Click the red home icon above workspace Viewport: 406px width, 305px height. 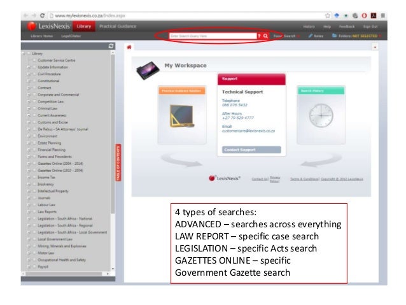(x=129, y=47)
